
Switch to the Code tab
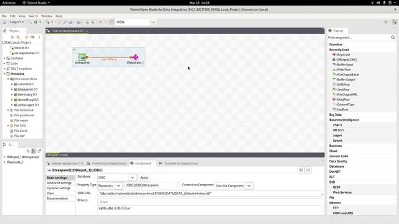coord(64,155)
